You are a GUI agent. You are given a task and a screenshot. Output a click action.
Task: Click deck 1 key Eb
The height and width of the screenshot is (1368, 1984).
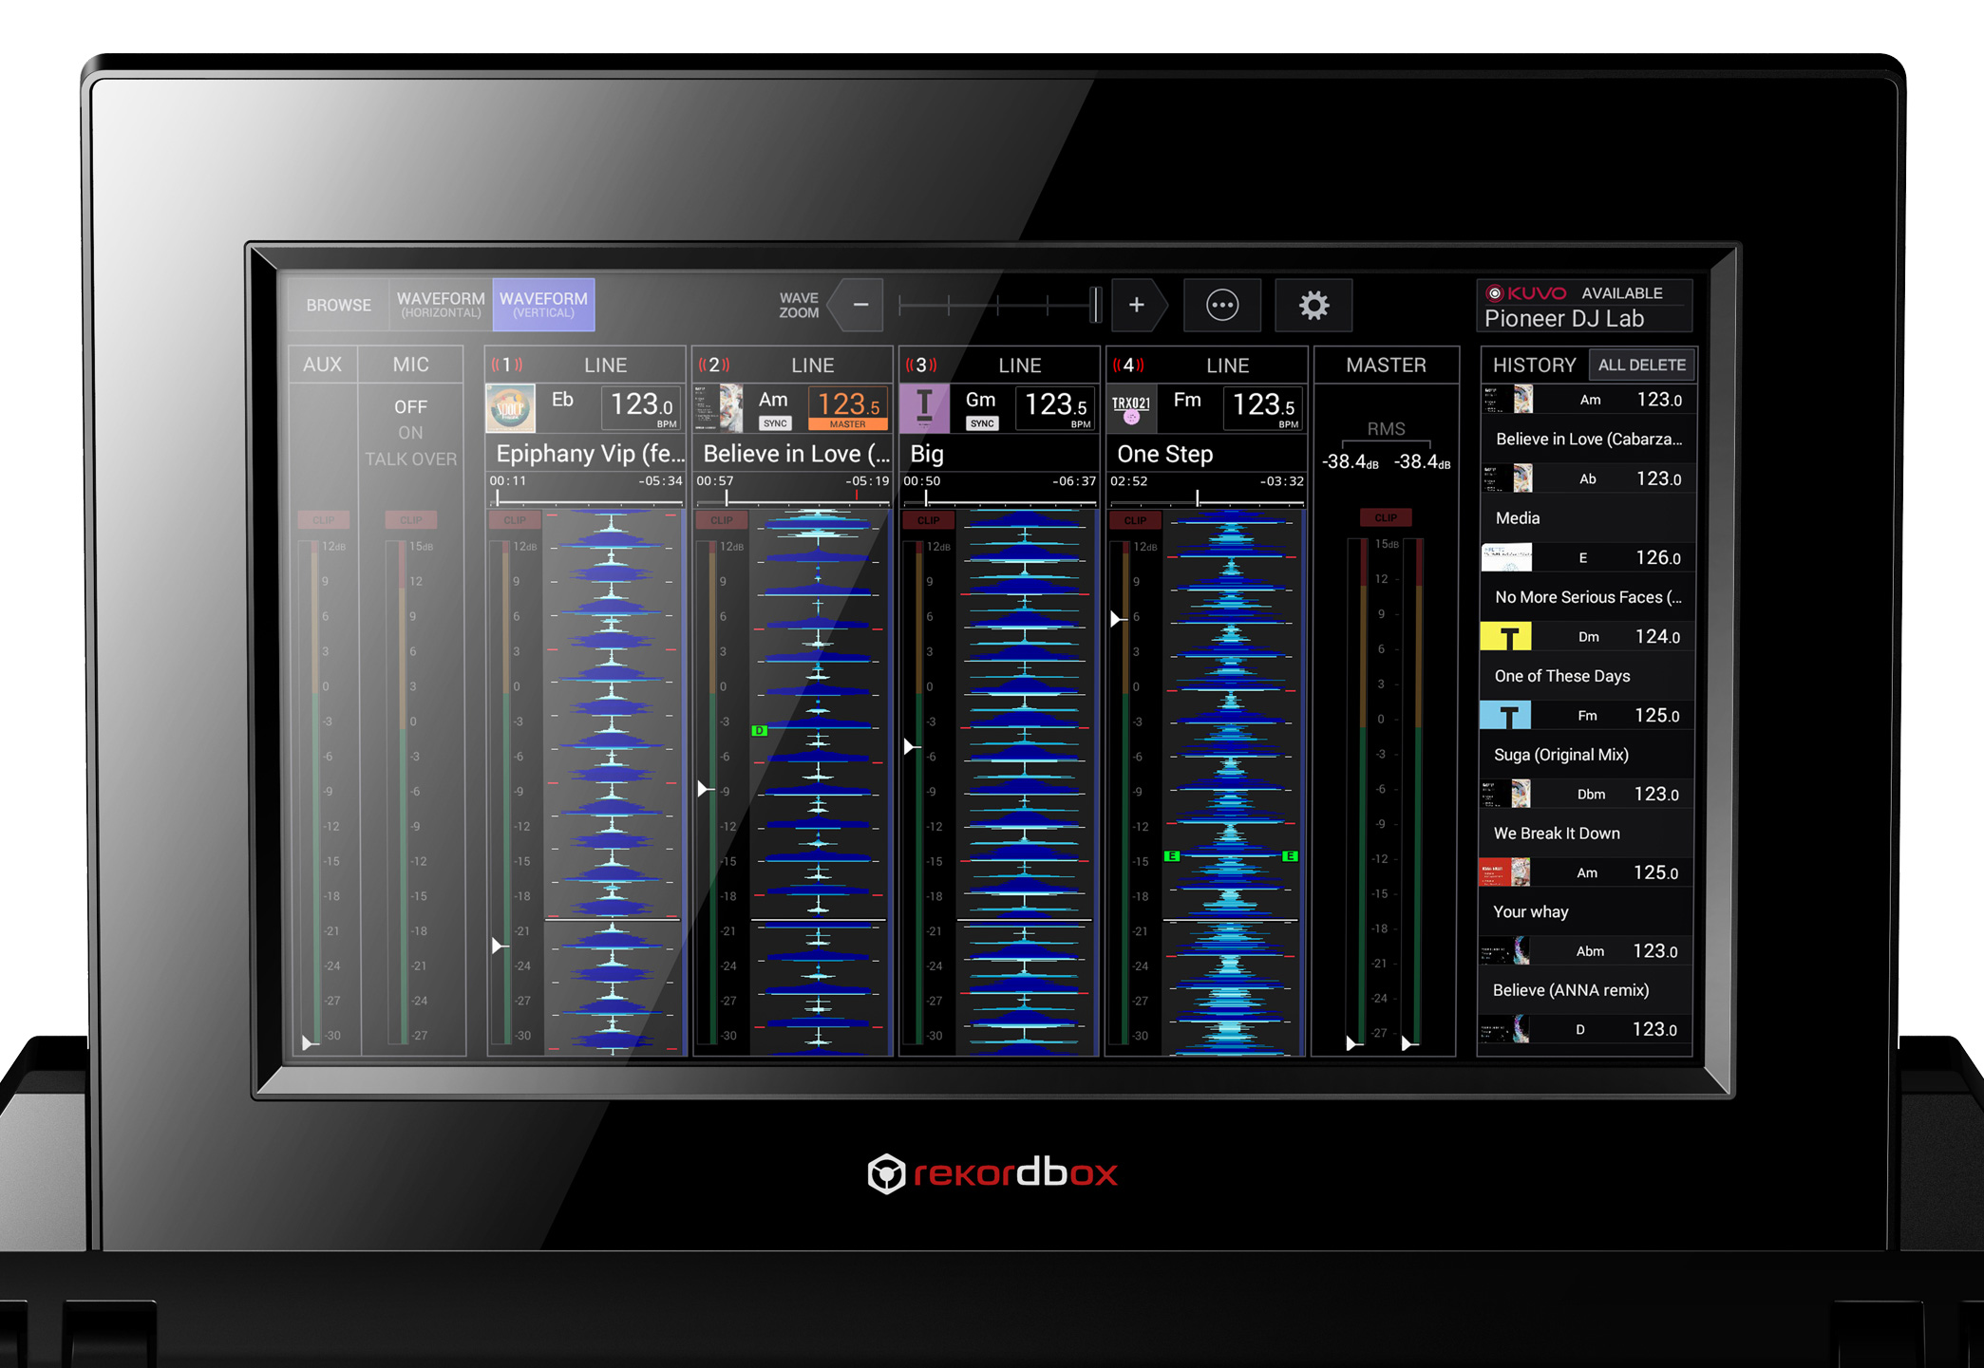point(562,400)
